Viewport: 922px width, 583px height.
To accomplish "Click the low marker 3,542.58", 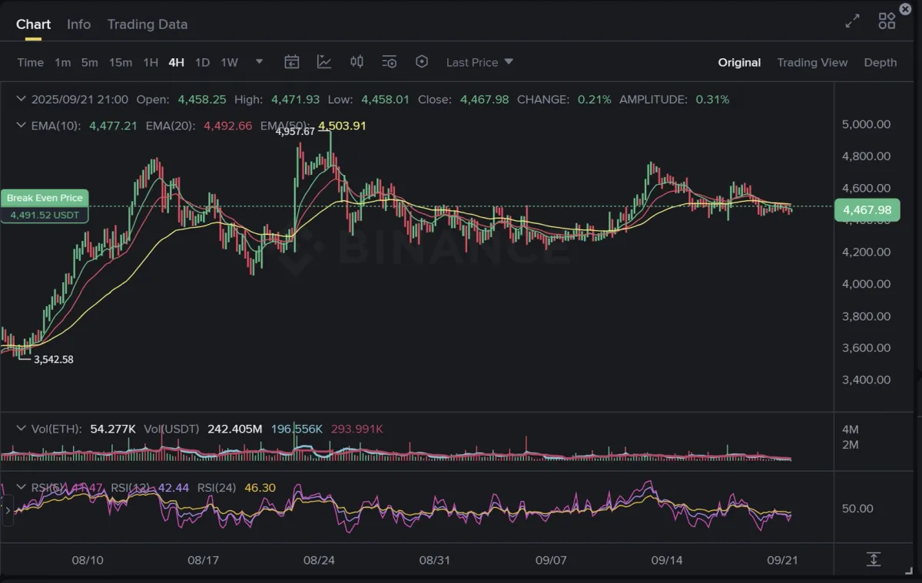I will pos(54,359).
